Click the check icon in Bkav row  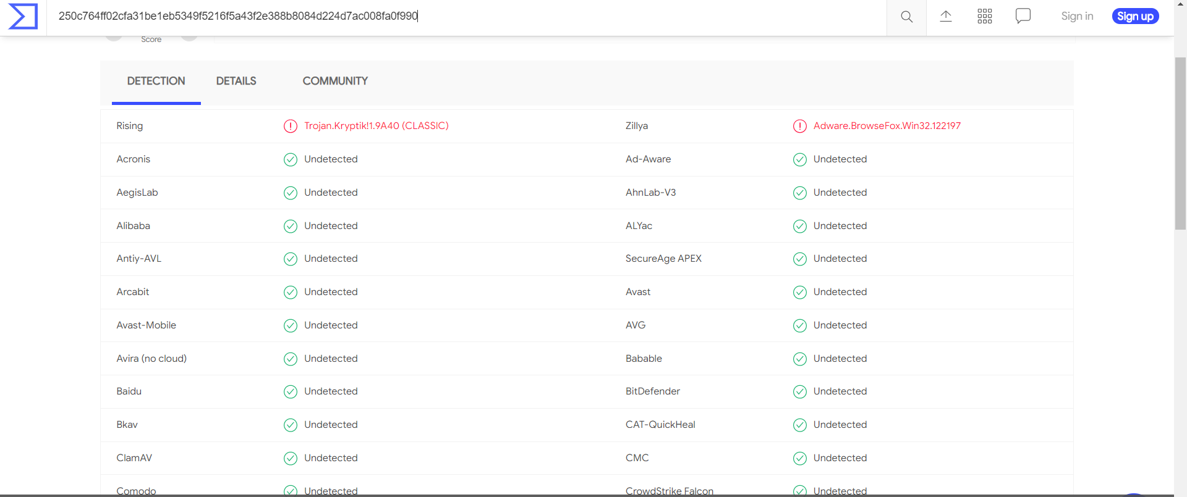(291, 425)
